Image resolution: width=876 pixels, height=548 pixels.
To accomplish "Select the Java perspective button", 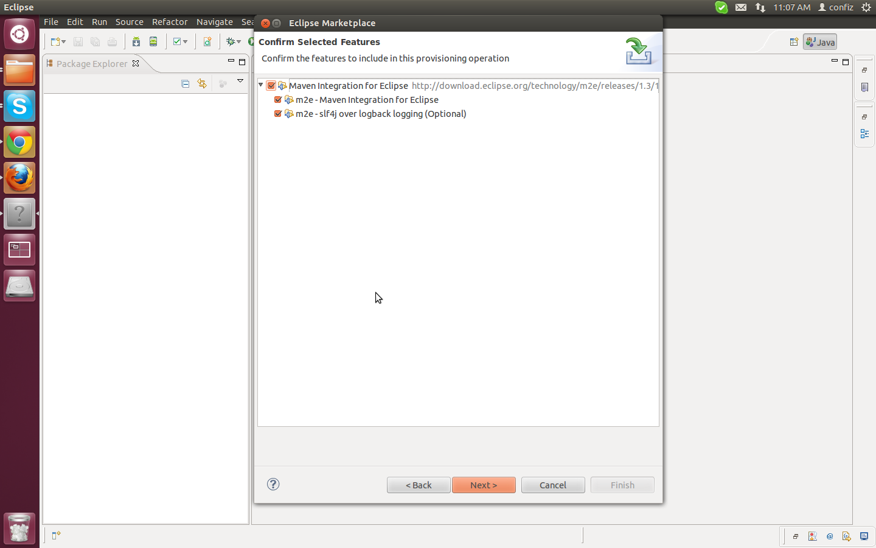I will [820, 42].
